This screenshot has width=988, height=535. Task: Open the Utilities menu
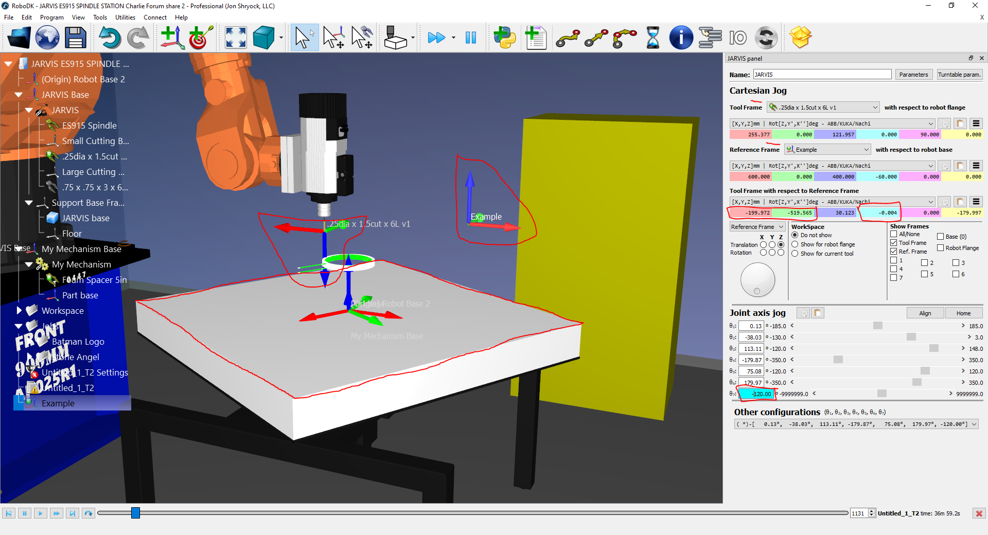click(x=125, y=17)
